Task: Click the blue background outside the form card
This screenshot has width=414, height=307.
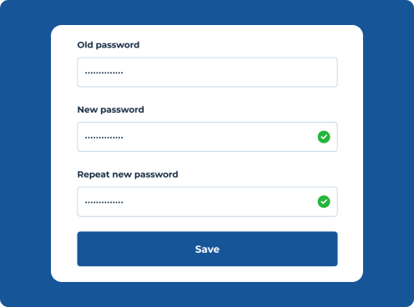Action: pos(25,153)
